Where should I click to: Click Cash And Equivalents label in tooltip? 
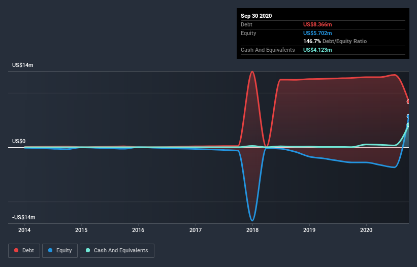[268, 50]
